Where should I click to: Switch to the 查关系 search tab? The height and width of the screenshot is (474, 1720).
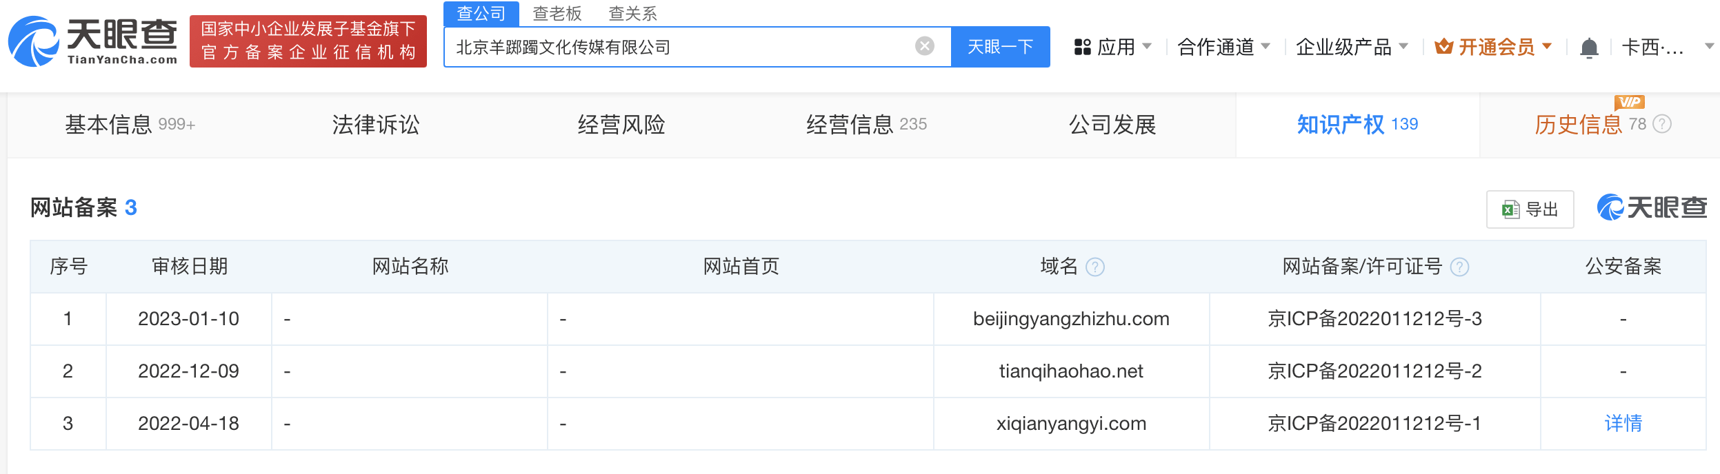[633, 14]
